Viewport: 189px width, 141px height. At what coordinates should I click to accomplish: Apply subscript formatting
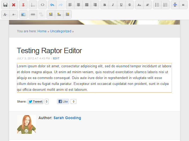(139, 5)
